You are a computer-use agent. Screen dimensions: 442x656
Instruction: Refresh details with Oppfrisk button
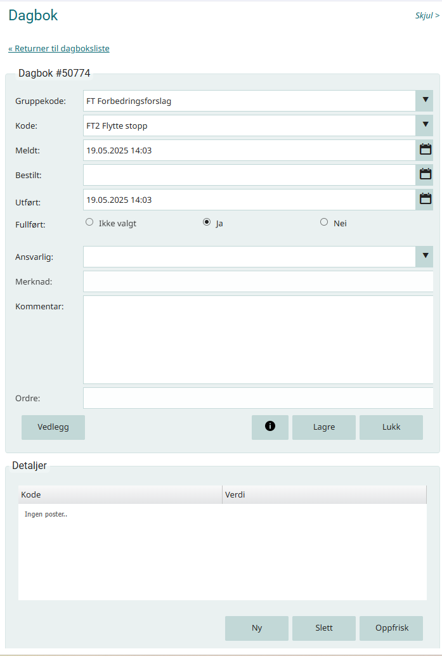click(391, 628)
